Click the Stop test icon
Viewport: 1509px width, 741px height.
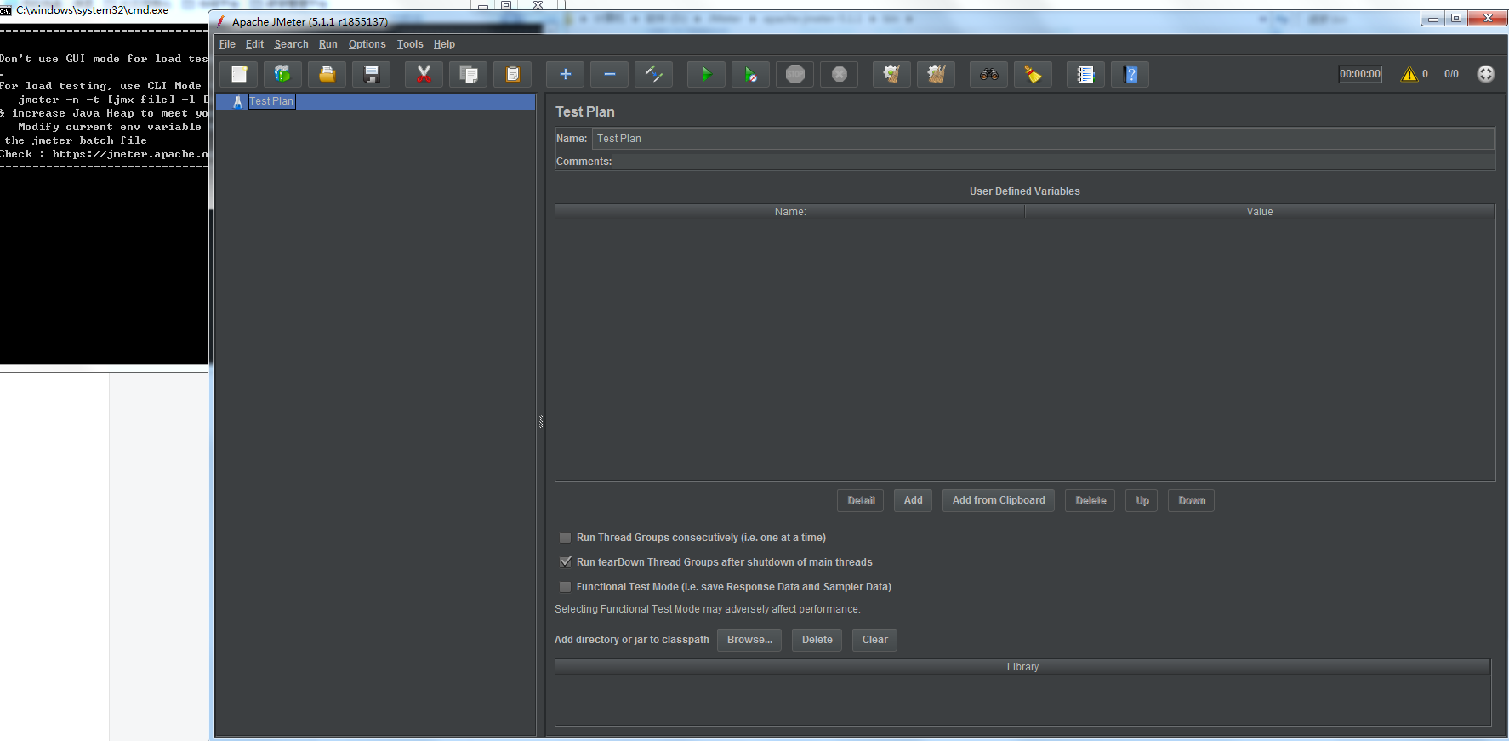tap(794, 75)
